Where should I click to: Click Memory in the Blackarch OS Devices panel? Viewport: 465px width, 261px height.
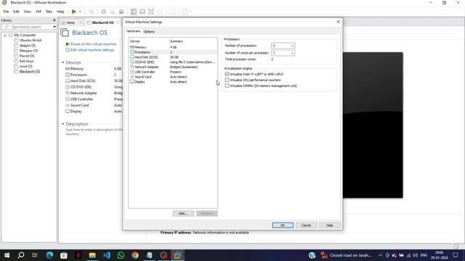pyautogui.click(x=77, y=69)
